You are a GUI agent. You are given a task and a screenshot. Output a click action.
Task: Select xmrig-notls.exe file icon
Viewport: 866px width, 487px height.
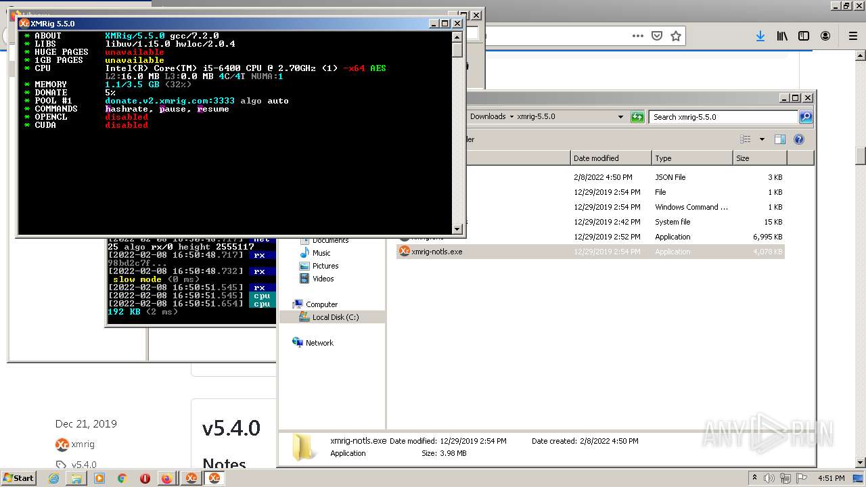404,251
